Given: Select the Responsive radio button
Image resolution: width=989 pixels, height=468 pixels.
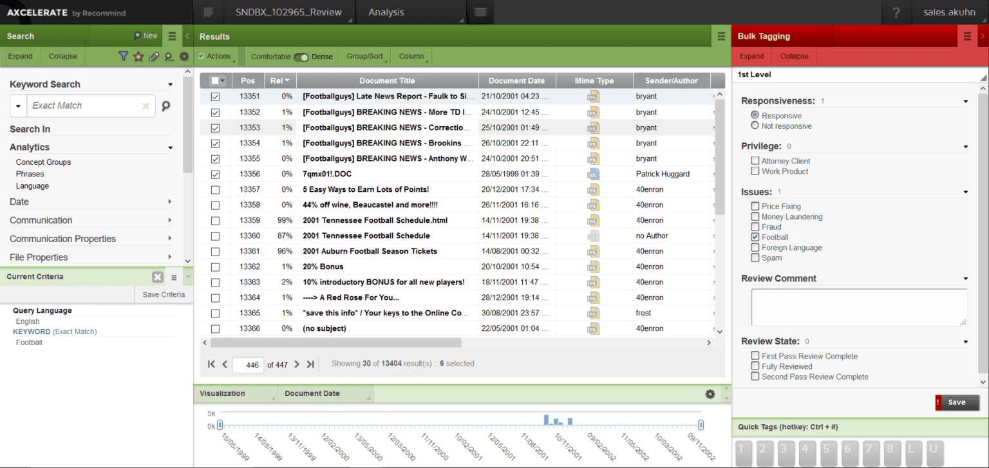Looking at the screenshot, I should coord(753,115).
